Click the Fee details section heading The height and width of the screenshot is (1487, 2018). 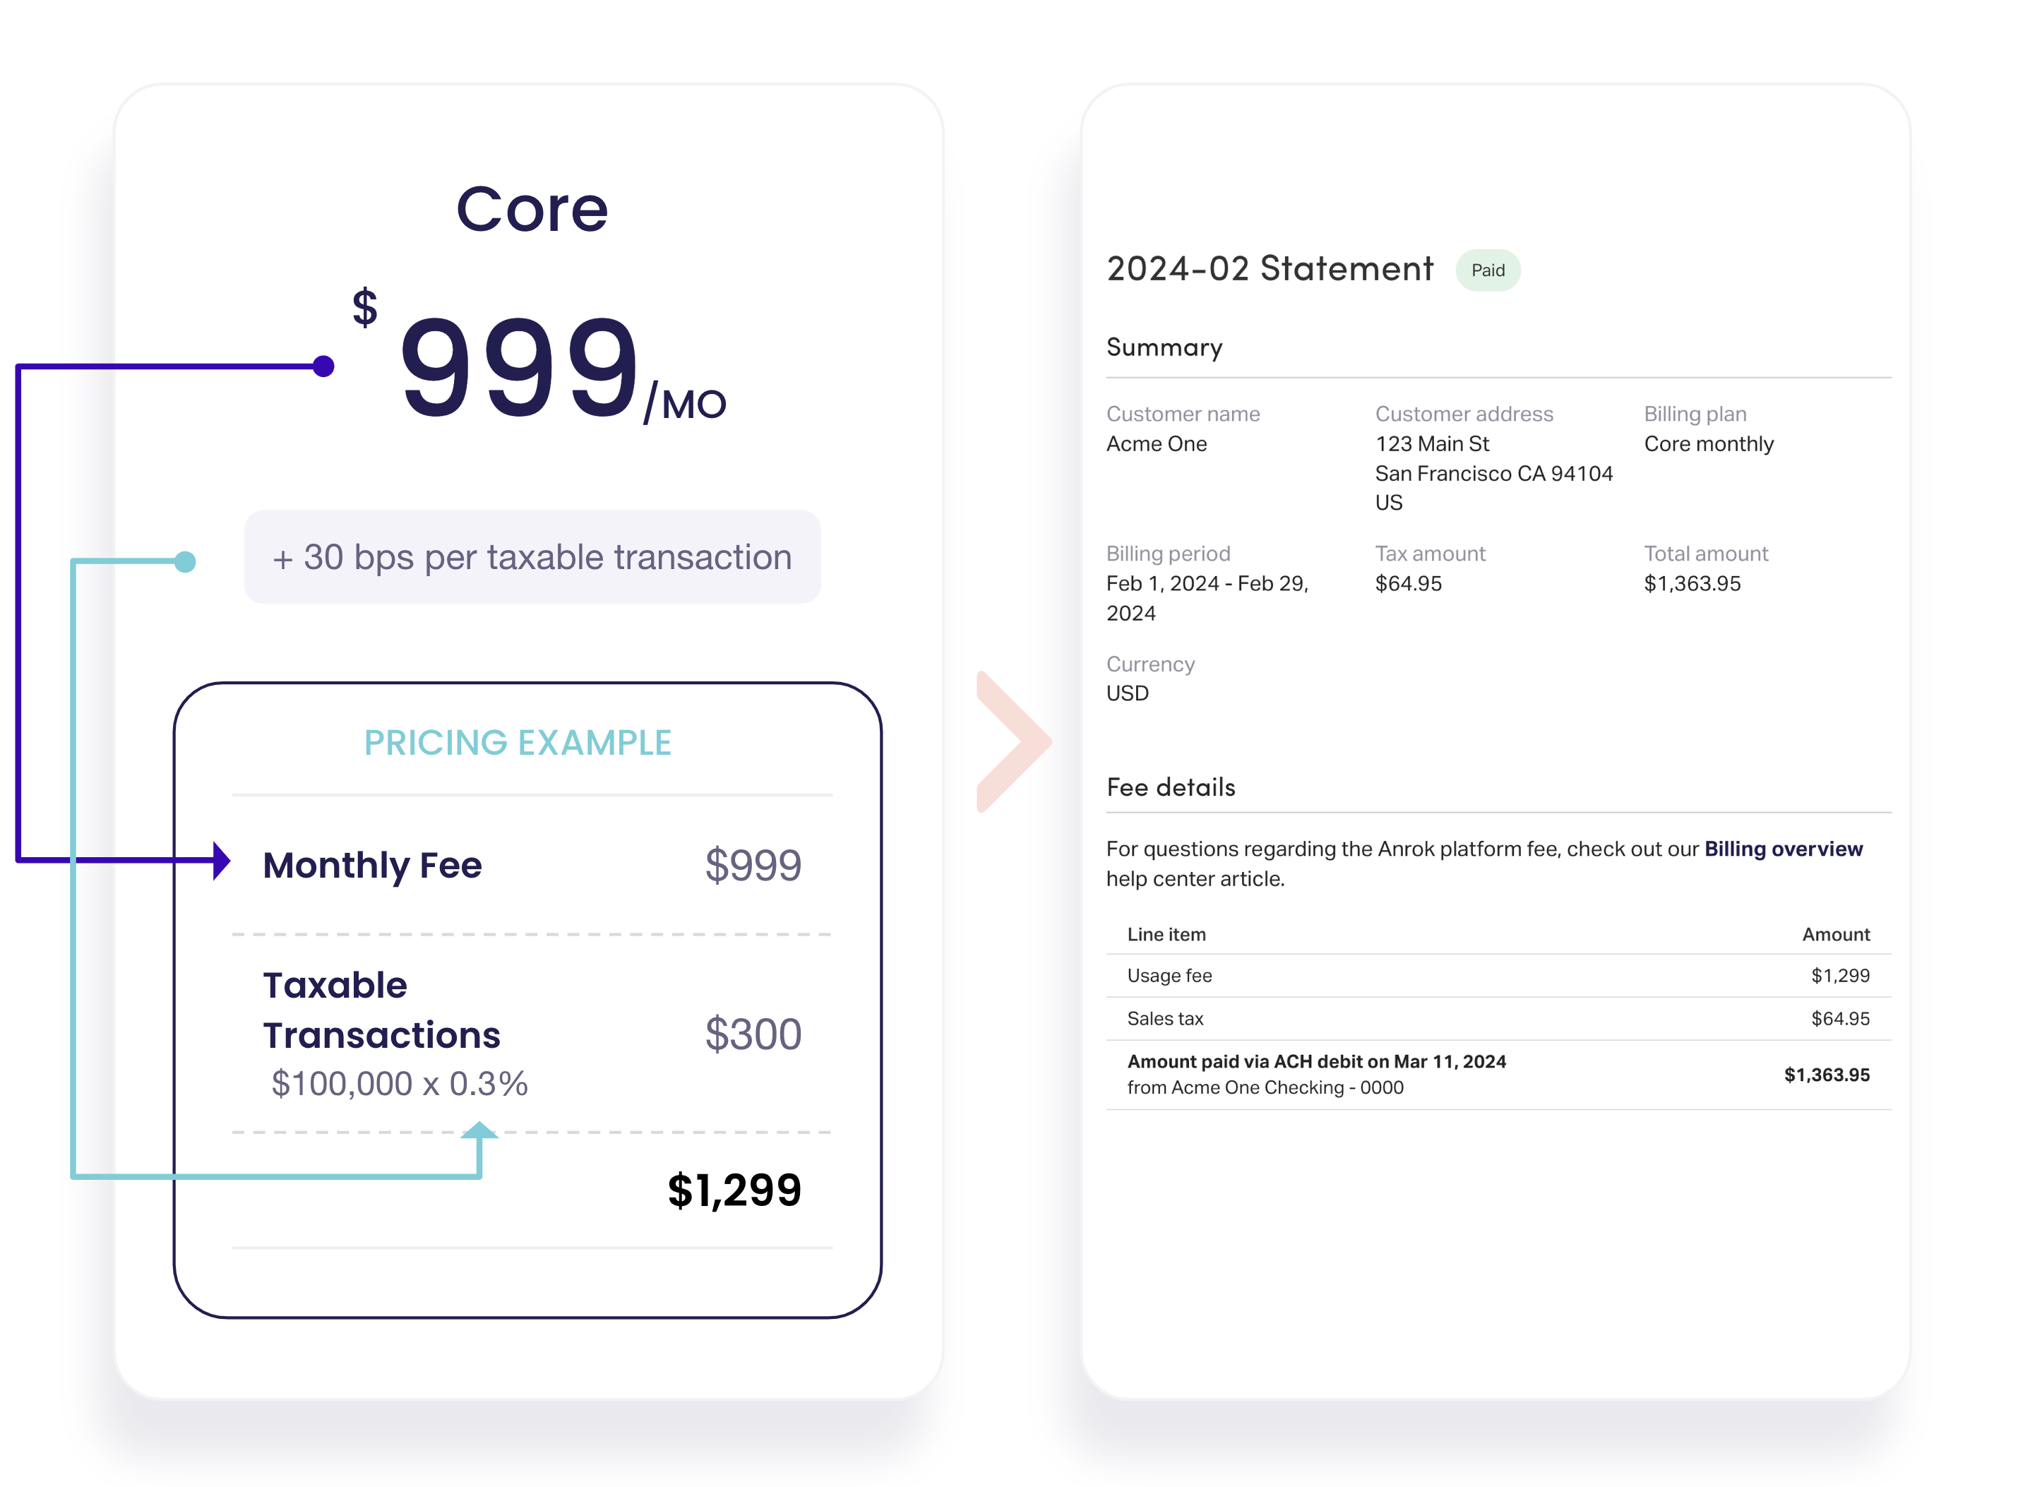coord(1170,787)
